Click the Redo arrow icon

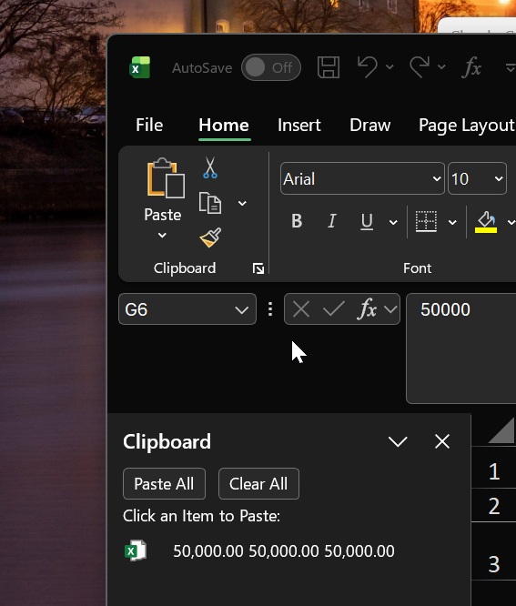coord(420,67)
